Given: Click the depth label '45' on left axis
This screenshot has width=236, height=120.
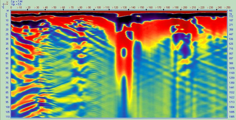Looking at the screenshot, I should click(7, 53).
